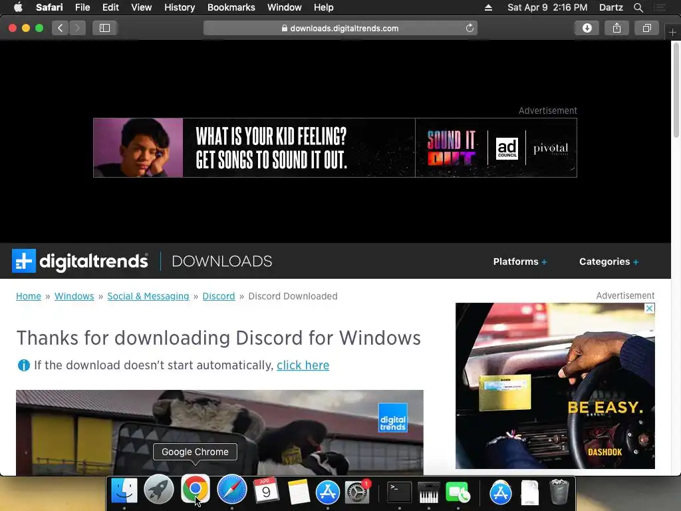The image size is (681, 511).
Task: Expand the Platforms menu
Action: coord(520,261)
